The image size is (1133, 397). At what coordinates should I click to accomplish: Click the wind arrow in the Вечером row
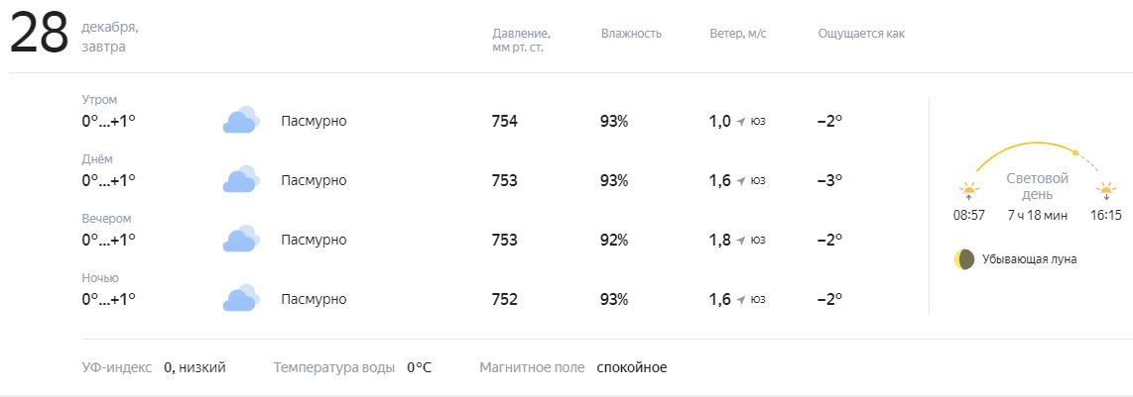tap(741, 241)
